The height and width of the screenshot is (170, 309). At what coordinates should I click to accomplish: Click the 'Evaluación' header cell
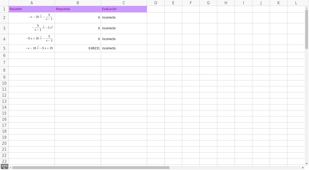[x=124, y=9]
